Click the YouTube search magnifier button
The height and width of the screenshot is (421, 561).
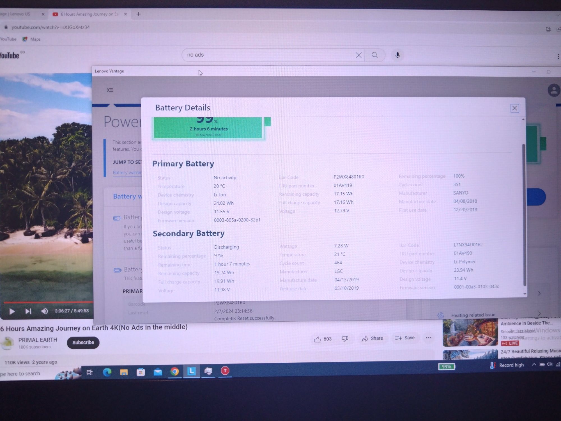point(374,55)
